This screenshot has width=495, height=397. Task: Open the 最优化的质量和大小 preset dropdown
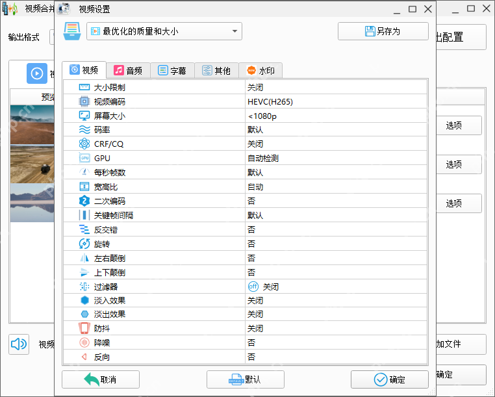coord(164,31)
